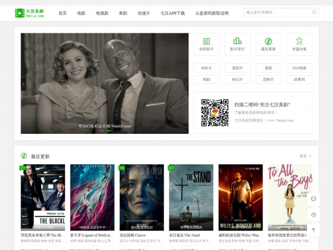Select 好莱坞 category button
Screen dimensions: 333x250
tap(299, 79)
